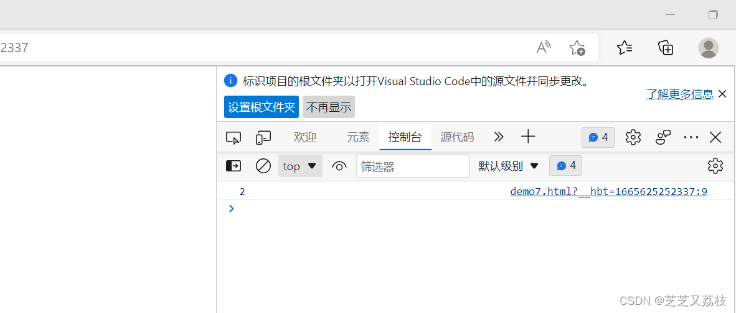Open the top JavaScript context dropdown

[x=300, y=166]
